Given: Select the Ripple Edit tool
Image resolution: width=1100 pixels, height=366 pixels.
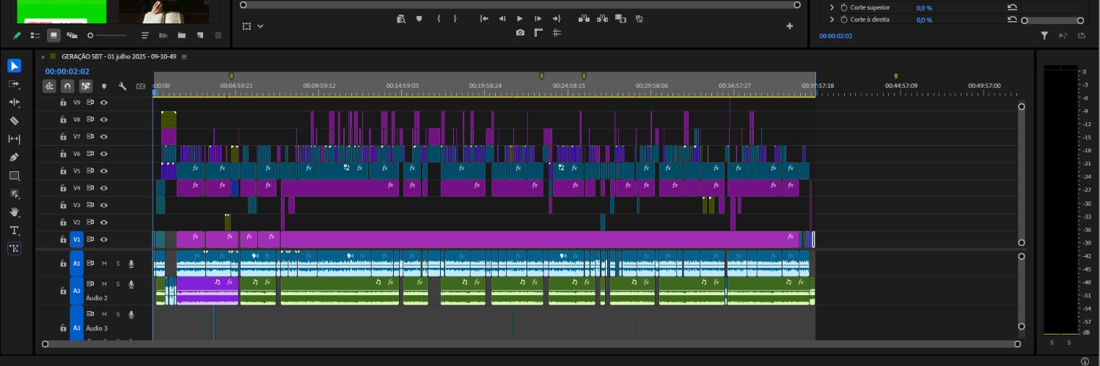Looking at the screenshot, I should 15,102.
